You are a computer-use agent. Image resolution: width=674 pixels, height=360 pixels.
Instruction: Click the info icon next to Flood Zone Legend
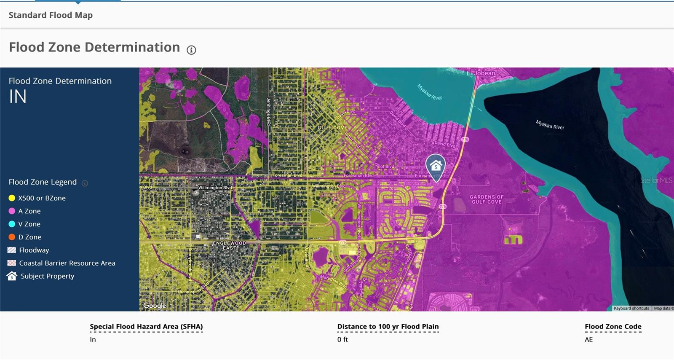[85, 183]
